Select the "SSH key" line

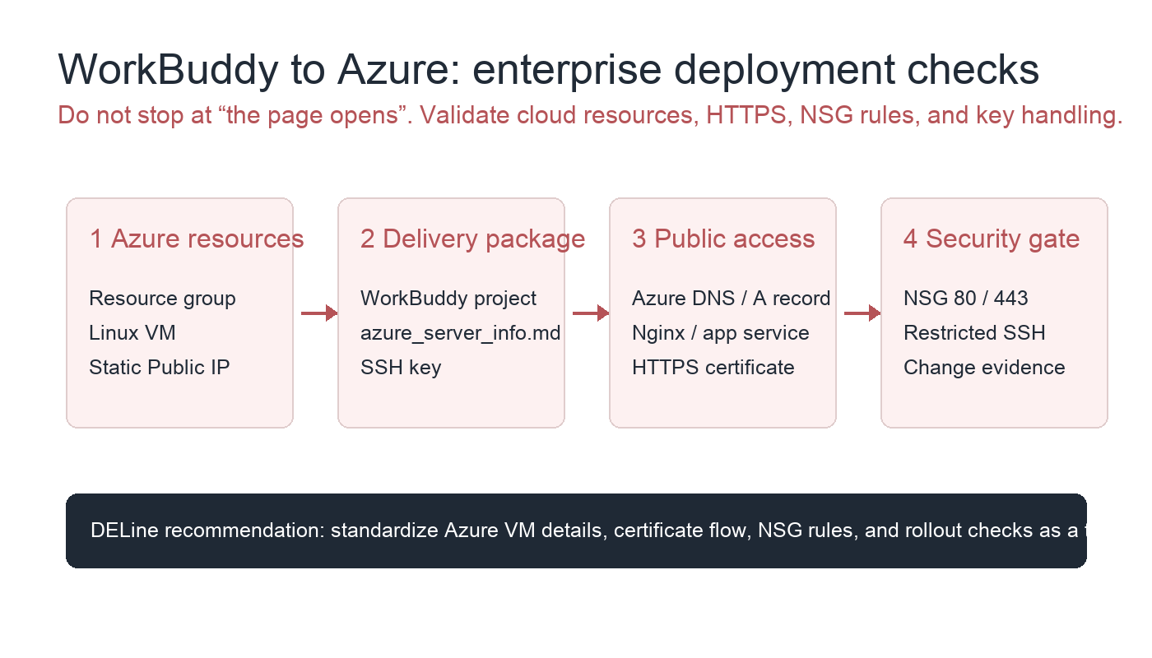coord(401,368)
